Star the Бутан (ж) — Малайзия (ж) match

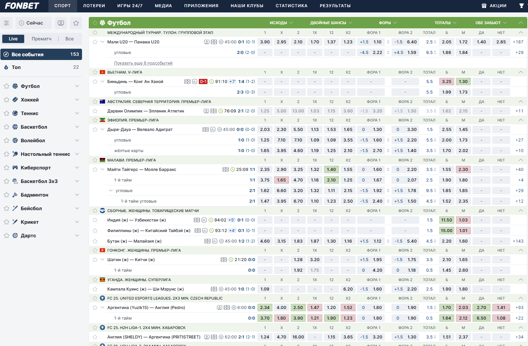coord(95,241)
